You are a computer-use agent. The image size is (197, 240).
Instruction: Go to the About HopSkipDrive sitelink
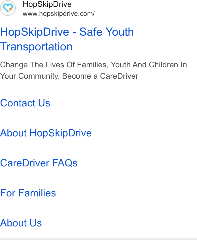click(46, 133)
